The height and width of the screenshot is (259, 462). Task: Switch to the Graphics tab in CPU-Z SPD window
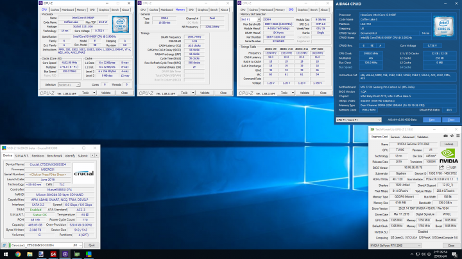(303, 10)
